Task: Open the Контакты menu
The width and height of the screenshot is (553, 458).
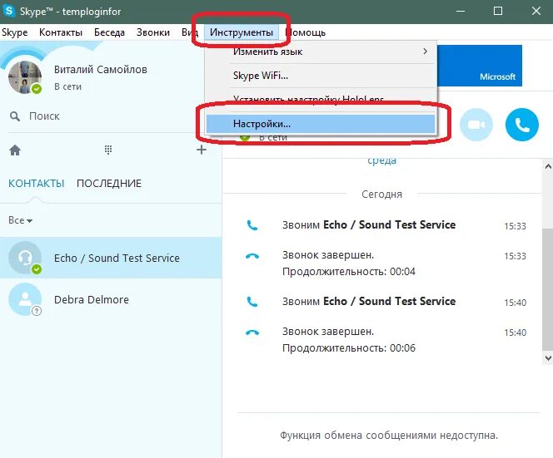Action: [x=61, y=32]
